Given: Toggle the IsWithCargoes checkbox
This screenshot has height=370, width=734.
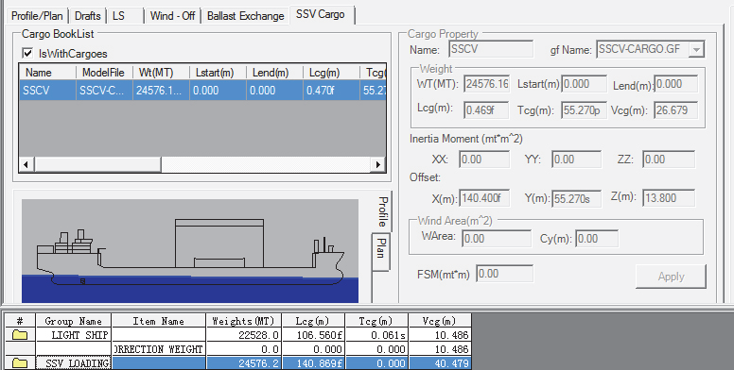Looking at the screenshot, I should 27,53.
